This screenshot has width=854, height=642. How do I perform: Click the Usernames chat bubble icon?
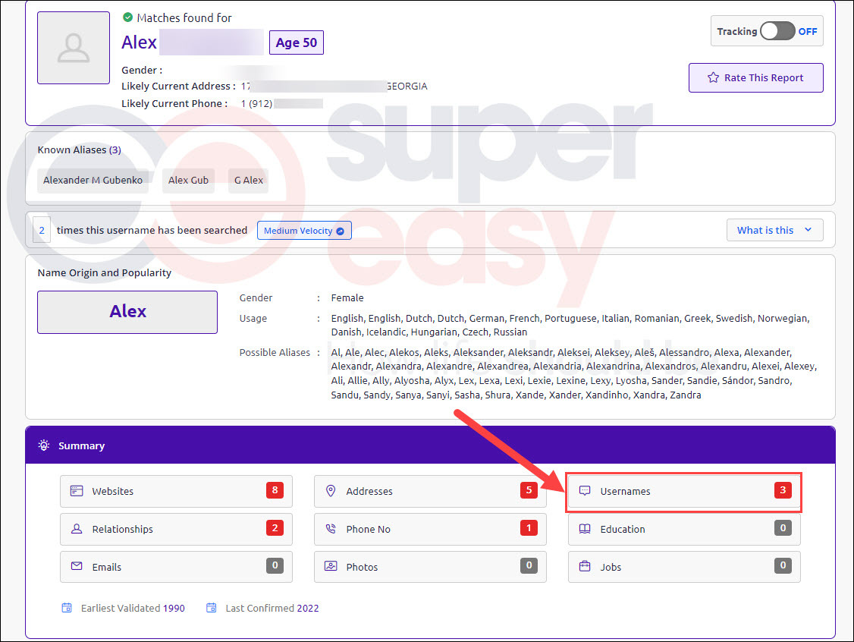tap(585, 491)
